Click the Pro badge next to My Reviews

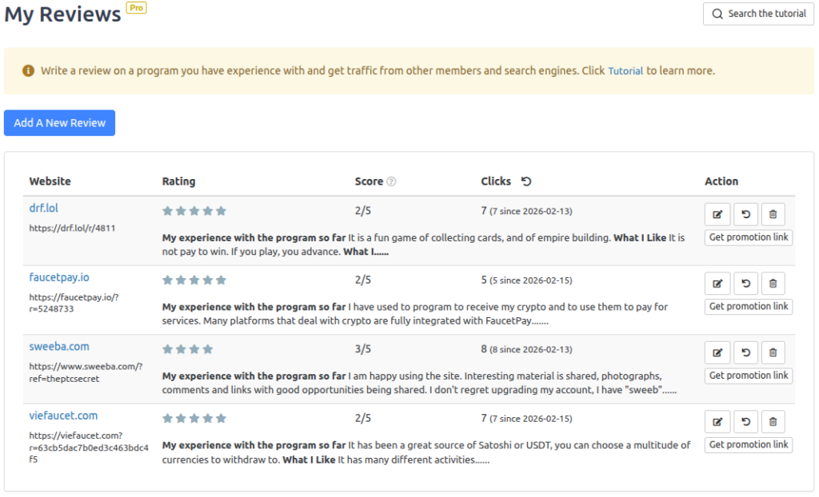[136, 8]
